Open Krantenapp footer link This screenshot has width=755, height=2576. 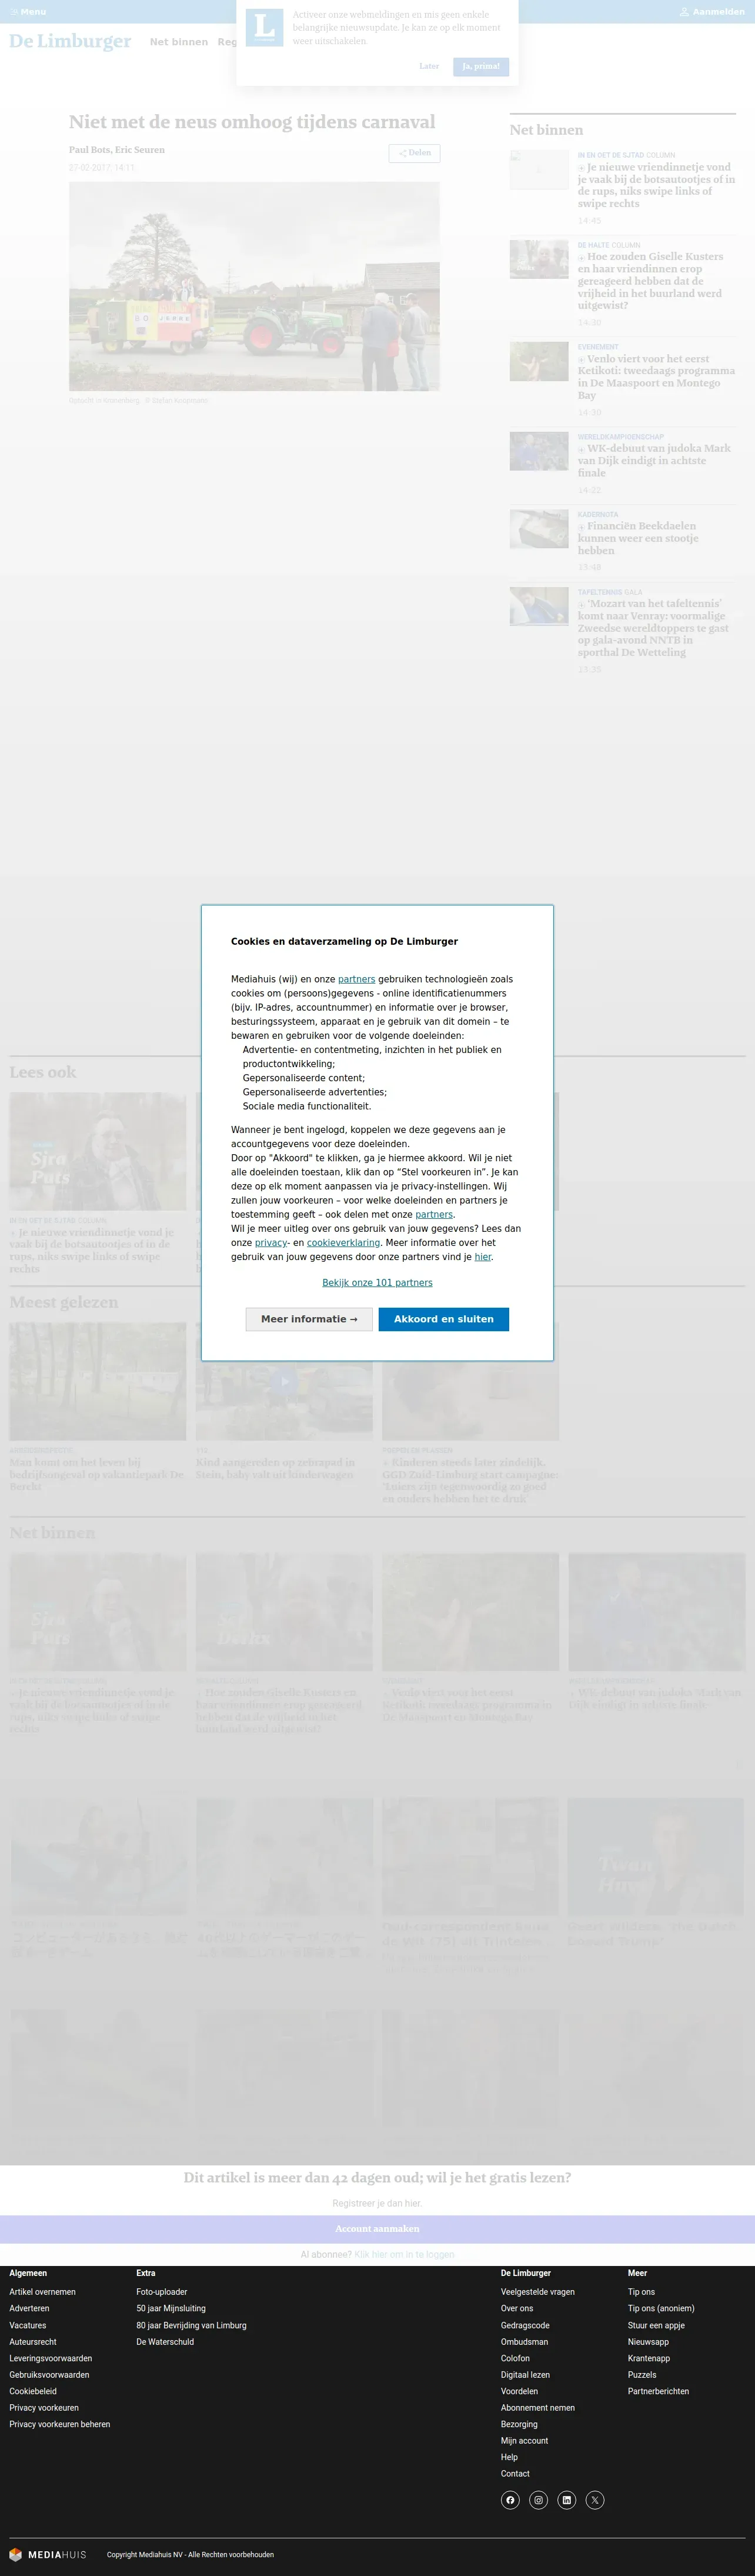649,2358
